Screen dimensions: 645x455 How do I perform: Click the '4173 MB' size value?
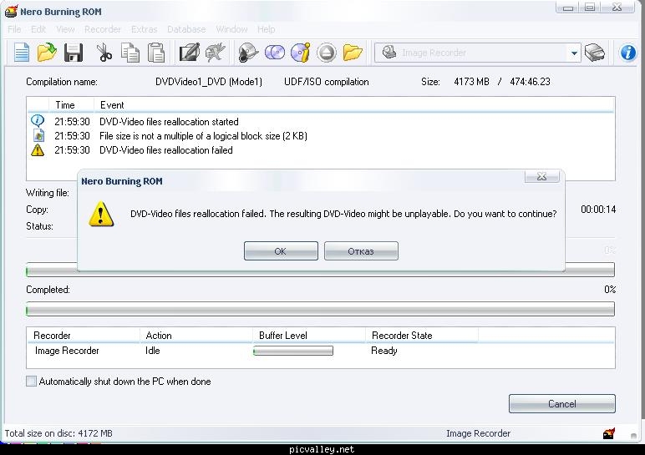coord(471,82)
